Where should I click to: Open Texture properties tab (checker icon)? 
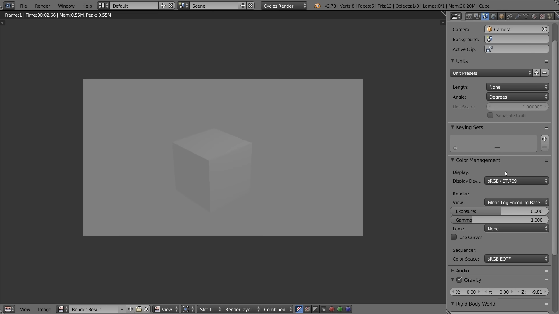[x=542, y=16]
